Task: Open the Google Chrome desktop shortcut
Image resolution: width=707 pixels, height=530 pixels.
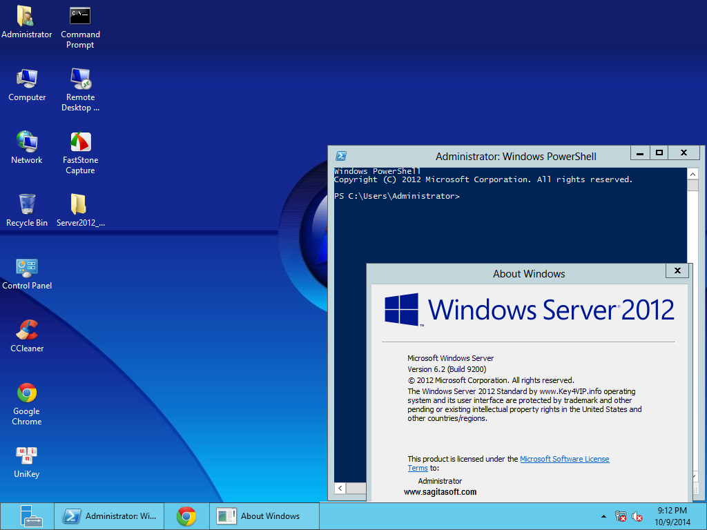Action: click(x=27, y=404)
